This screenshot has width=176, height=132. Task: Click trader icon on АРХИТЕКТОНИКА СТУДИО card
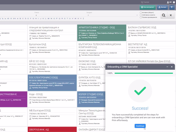(80, 38)
